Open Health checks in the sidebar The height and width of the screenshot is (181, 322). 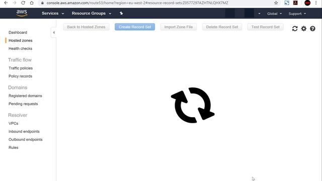click(x=20, y=48)
